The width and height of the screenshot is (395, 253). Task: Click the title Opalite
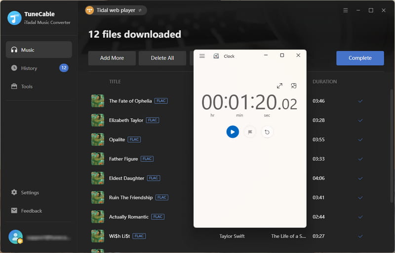point(117,140)
